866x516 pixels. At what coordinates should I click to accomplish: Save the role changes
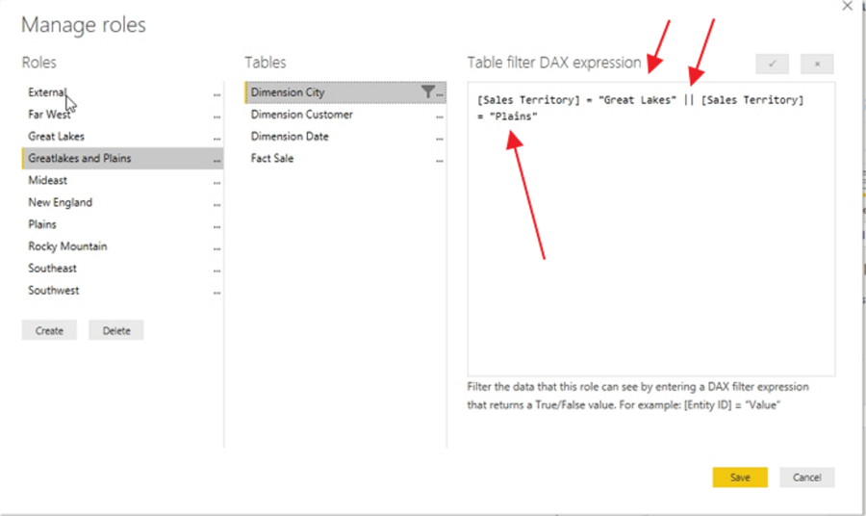point(739,477)
